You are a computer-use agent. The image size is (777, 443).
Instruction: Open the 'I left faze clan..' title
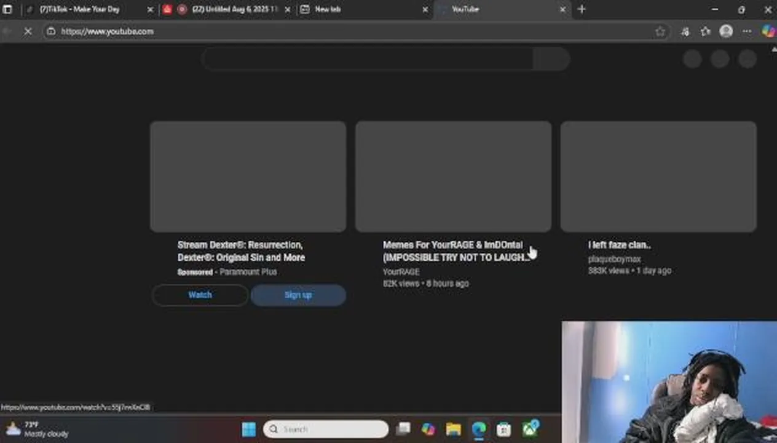[619, 245]
